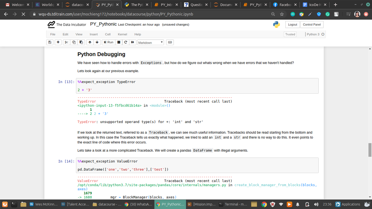Click the notebook title PY_Pythonic
The image size is (372, 209).
(x=103, y=24)
